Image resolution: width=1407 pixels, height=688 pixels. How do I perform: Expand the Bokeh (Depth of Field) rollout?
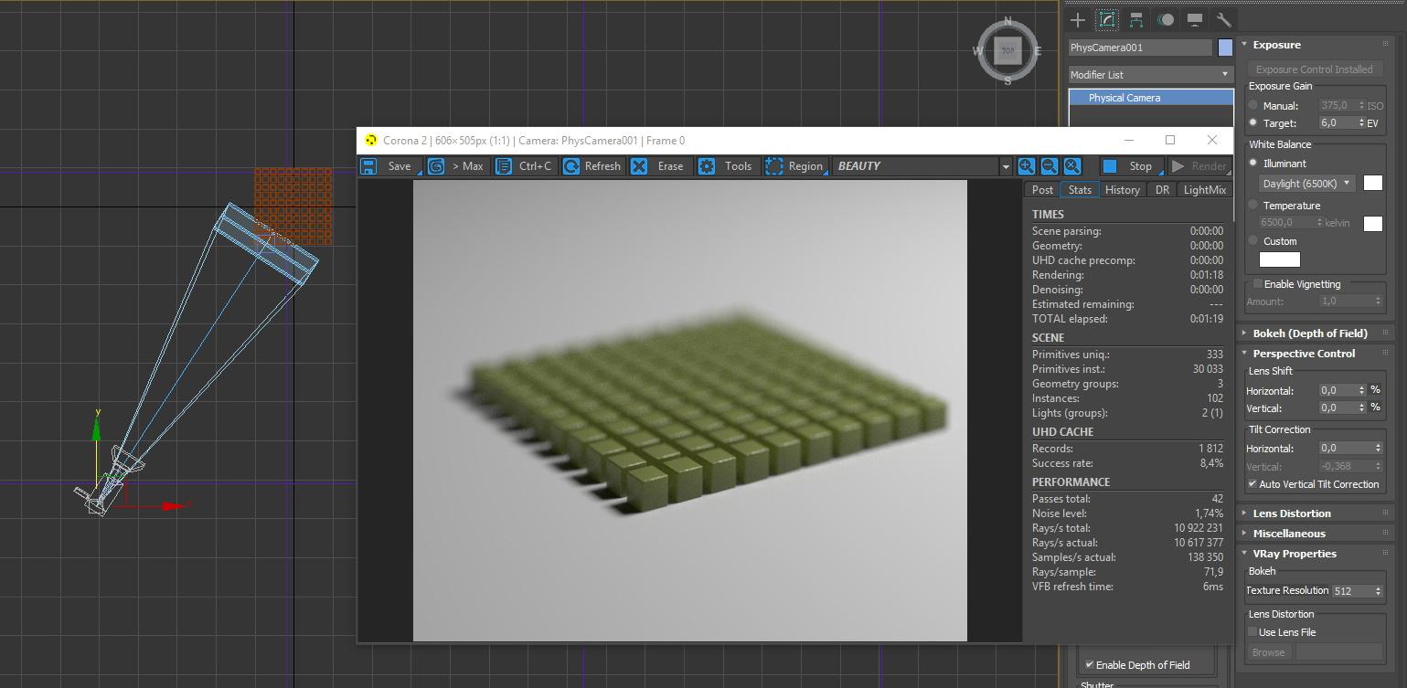coord(1309,333)
